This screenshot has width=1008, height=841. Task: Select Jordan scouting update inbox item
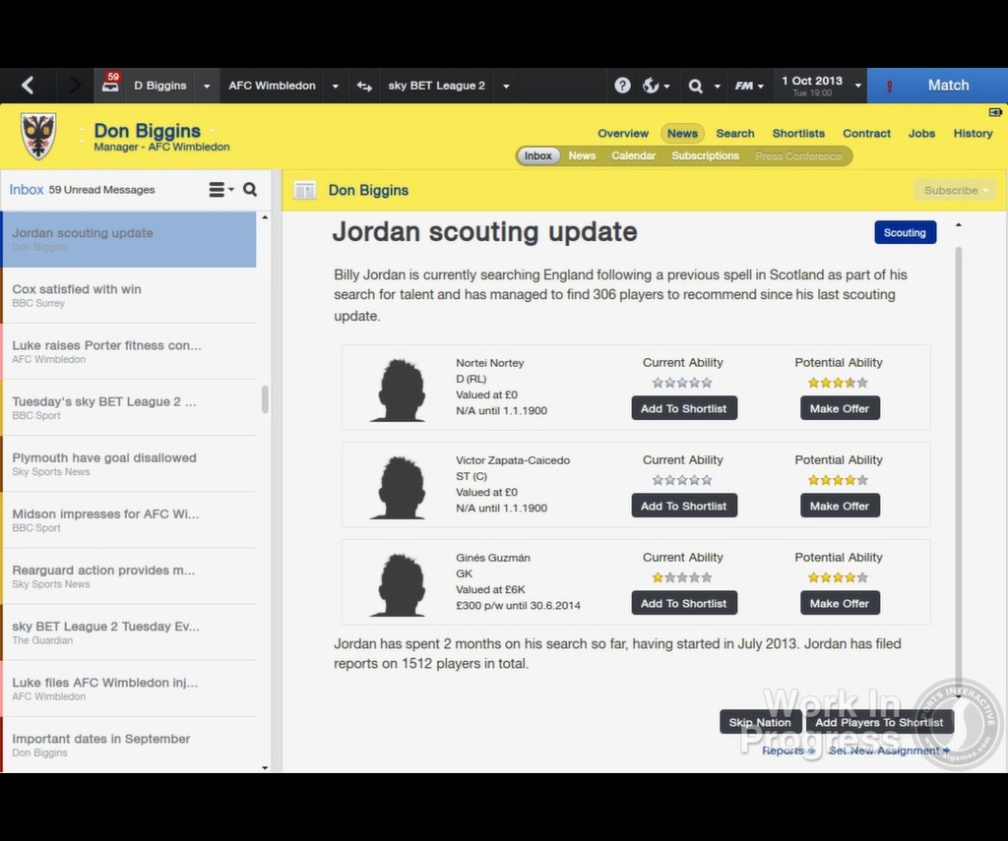(x=129, y=239)
